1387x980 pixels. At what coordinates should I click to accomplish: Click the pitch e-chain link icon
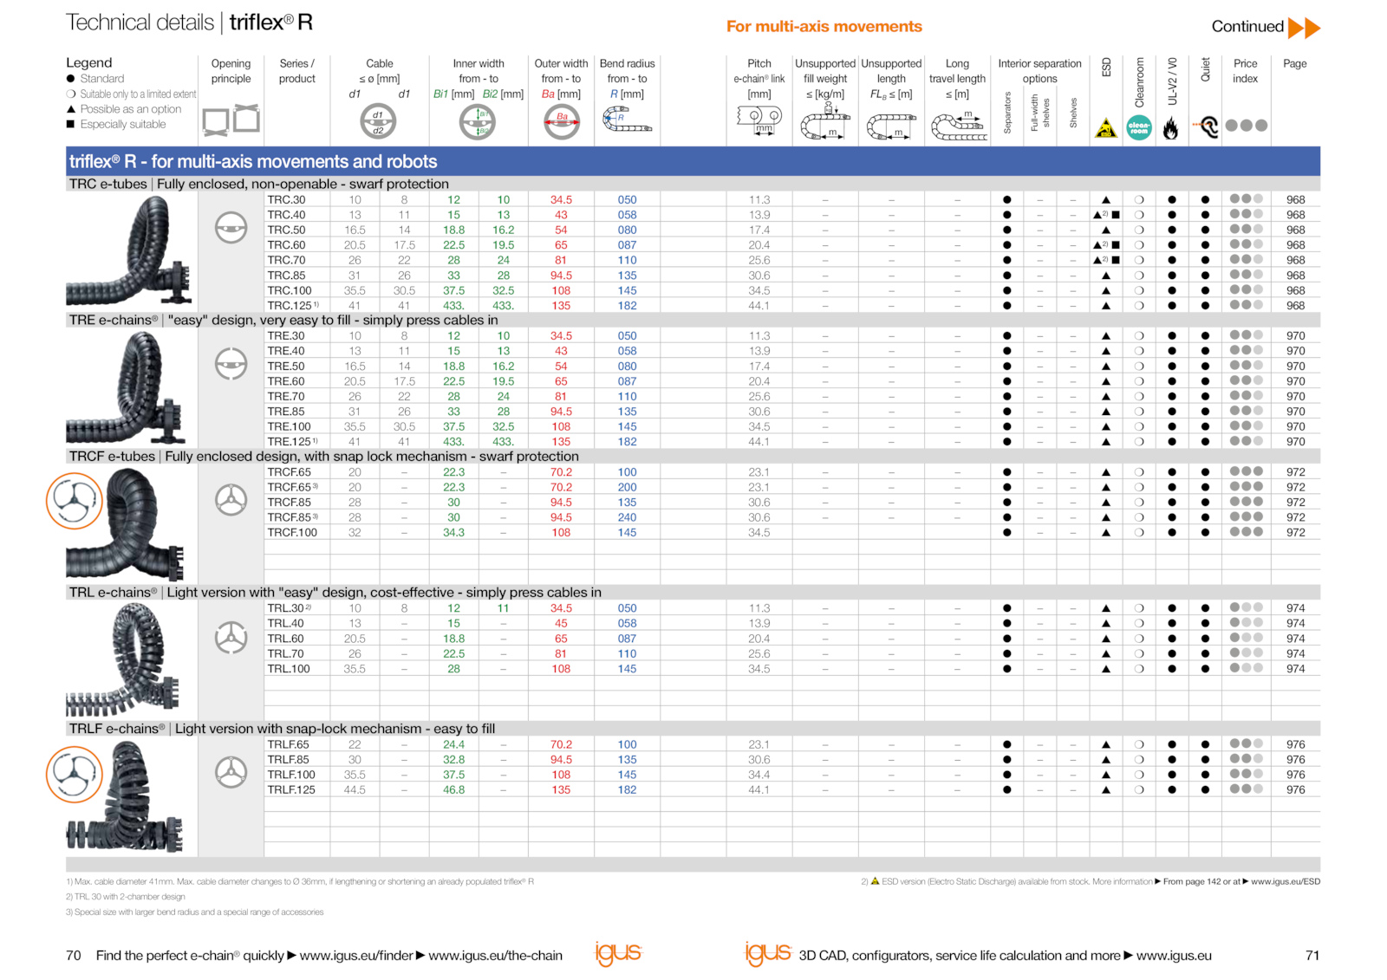coord(759,120)
